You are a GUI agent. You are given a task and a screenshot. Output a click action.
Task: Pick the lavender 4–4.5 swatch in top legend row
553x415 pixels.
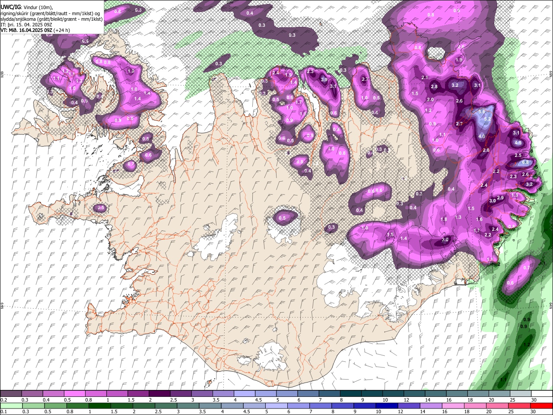(245, 394)
